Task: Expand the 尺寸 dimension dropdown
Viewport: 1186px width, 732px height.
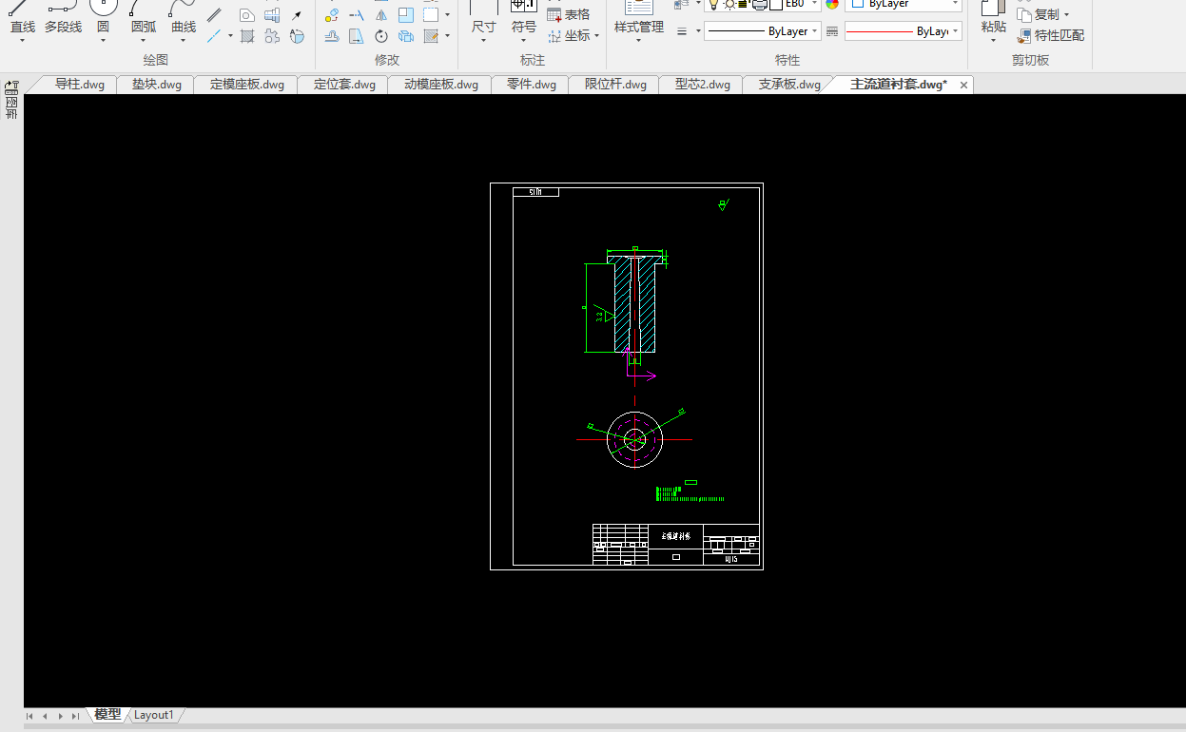Action: tap(483, 40)
